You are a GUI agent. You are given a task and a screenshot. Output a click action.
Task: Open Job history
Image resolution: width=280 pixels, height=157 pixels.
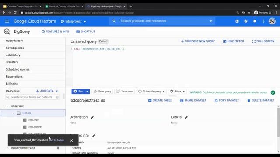[13, 55]
